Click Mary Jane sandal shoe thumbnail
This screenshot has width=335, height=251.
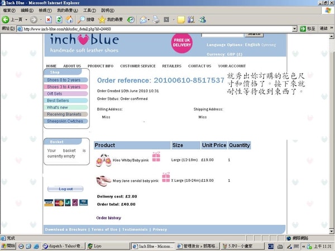point(104,181)
